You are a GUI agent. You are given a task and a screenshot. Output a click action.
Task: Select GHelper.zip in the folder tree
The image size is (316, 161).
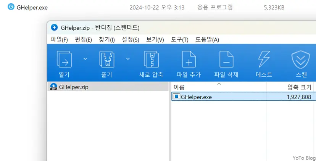tap(108, 87)
